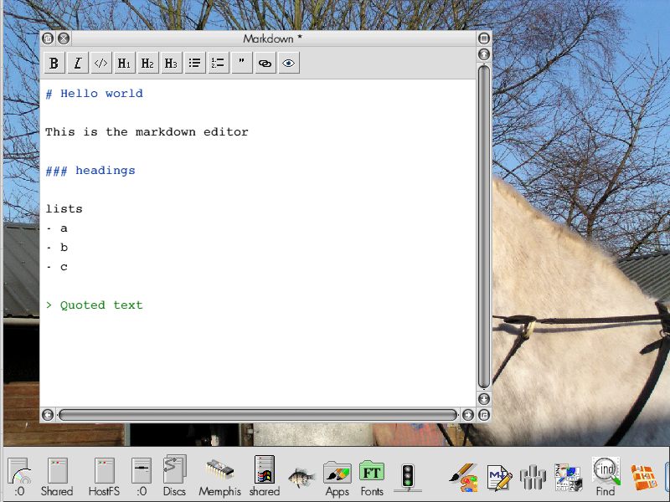Open the Shared drive on icon bar

(57, 476)
